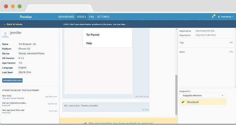Screen dimensions: 236x125
Task: Click the 'DevContact iOS SDK' reported via value
Action: pos(205,31)
